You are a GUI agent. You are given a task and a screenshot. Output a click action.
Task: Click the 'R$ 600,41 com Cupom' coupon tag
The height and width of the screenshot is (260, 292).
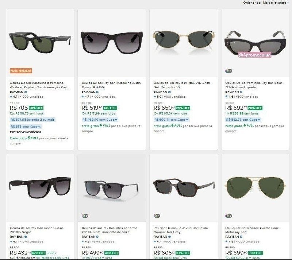pos(171,120)
